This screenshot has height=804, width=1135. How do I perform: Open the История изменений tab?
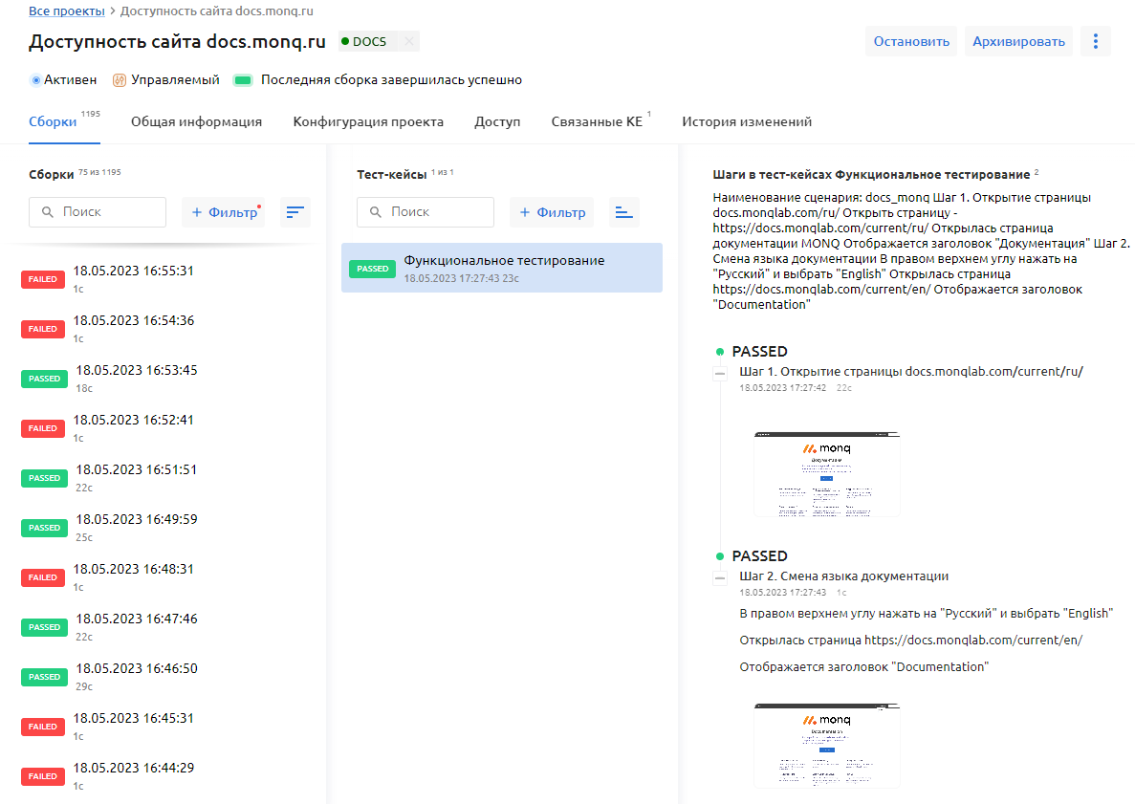coord(746,121)
